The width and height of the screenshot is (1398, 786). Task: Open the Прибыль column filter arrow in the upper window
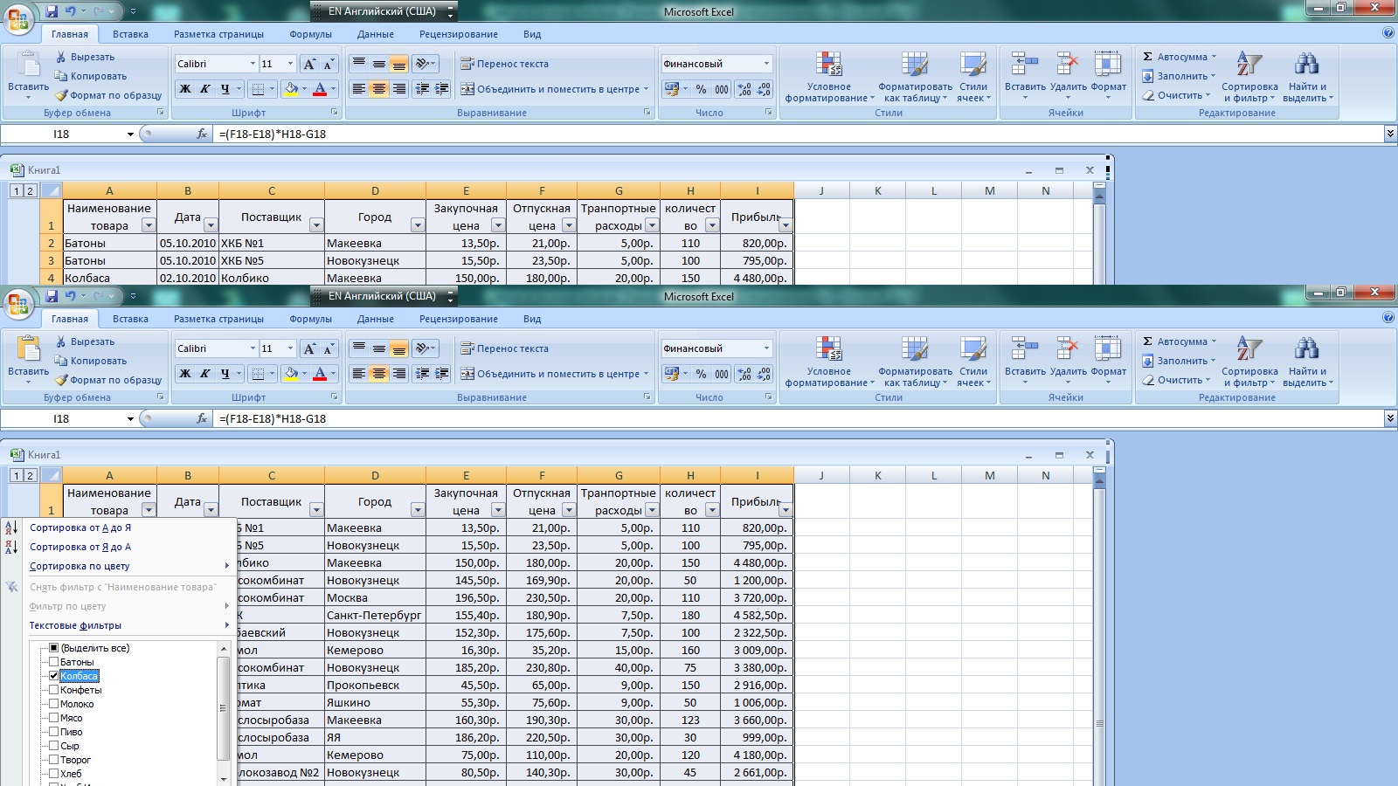tap(786, 225)
